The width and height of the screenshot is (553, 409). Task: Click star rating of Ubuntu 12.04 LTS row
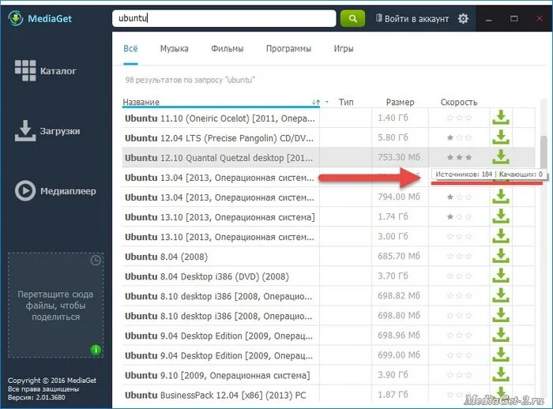point(459,137)
